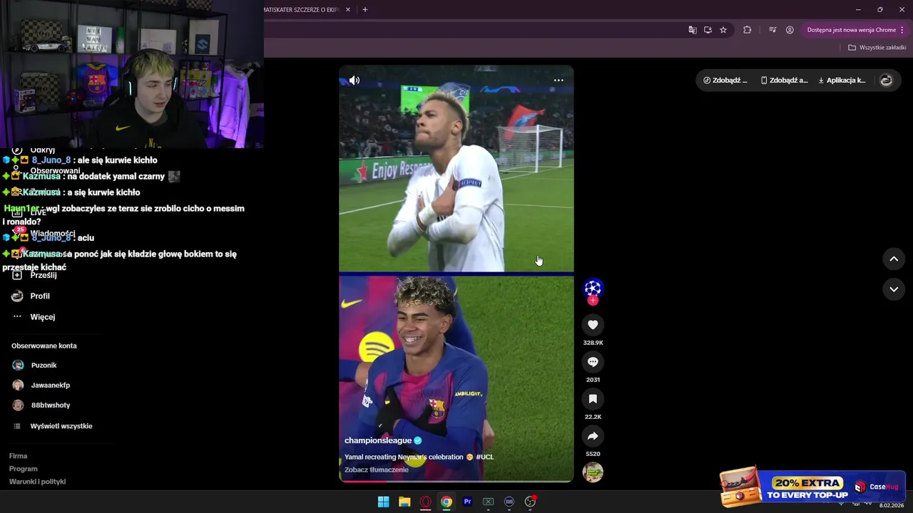Click the Program footer link
This screenshot has height=513, width=913.
click(x=23, y=469)
